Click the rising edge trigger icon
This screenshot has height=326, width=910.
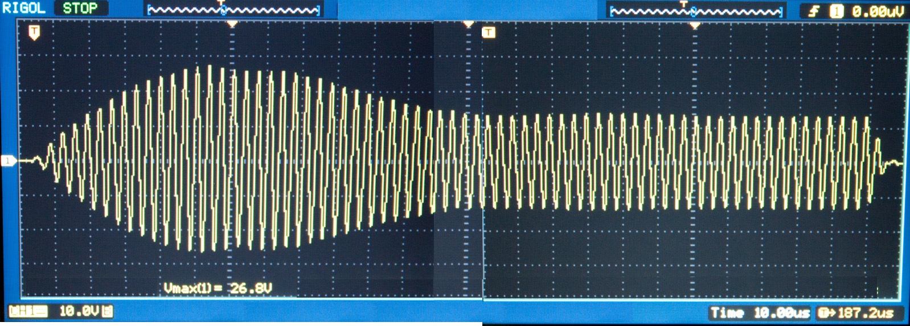coord(814,11)
